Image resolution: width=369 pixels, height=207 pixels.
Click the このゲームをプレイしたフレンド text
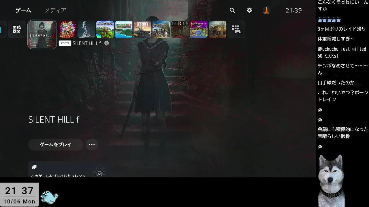click(x=58, y=175)
